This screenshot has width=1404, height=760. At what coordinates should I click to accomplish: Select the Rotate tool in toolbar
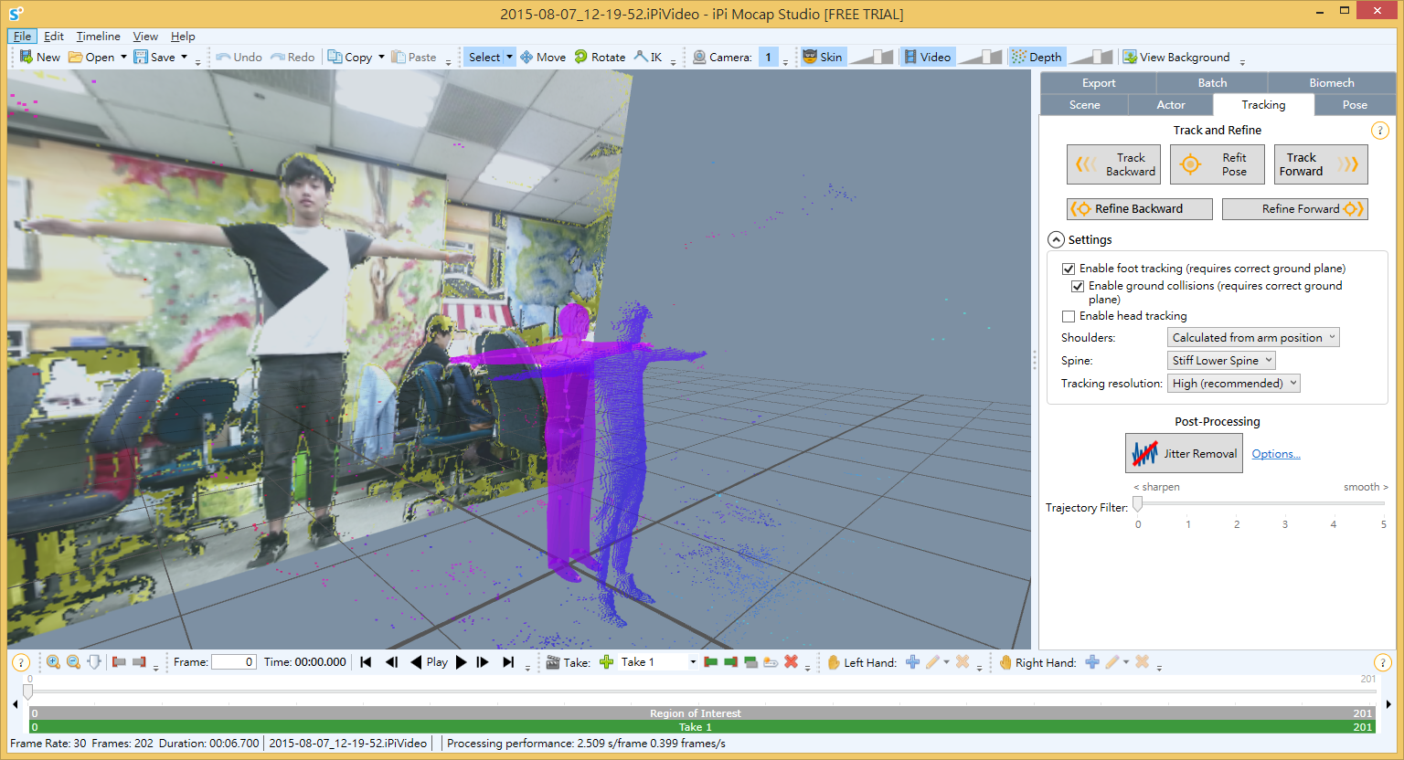(x=600, y=57)
